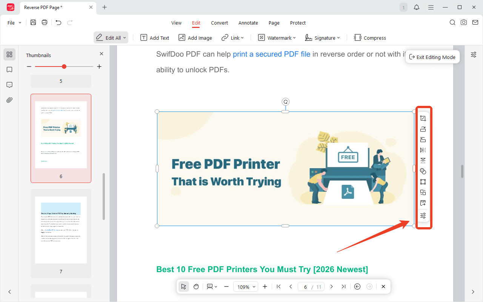Click the Replace image icon
The image size is (483, 302).
423,193
